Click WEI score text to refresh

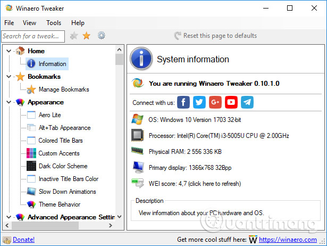click(195, 184)
